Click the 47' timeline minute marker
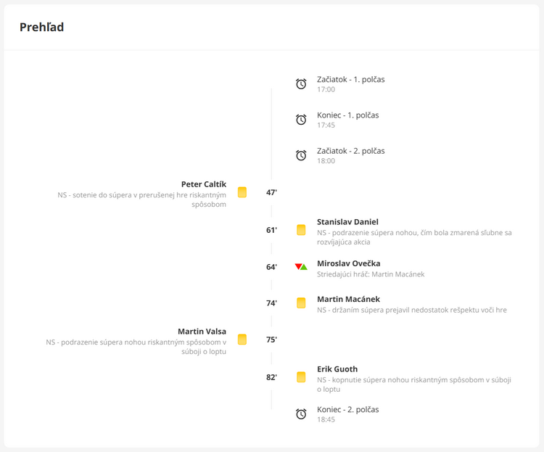This screenshot has width=544, height=452. click(272, 192)
